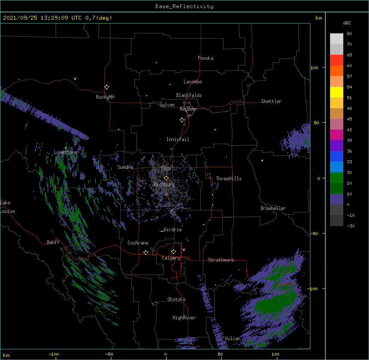
Task: Click the Sundre town label
Action: point(125,167)
